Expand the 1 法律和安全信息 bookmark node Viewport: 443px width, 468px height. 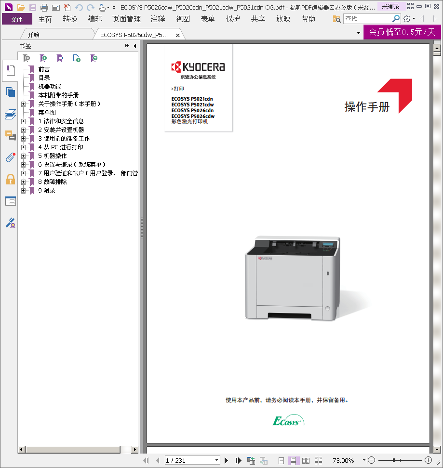coord(23,121)
